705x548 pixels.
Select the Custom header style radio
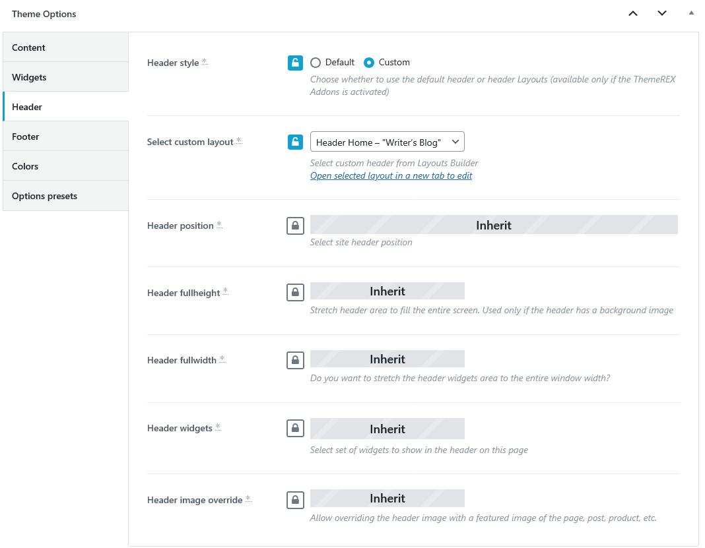point(369,63)
